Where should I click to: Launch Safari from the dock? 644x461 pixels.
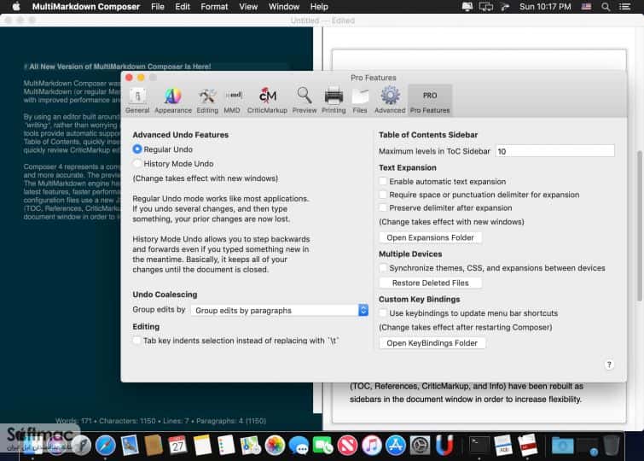tap(106, 446)
